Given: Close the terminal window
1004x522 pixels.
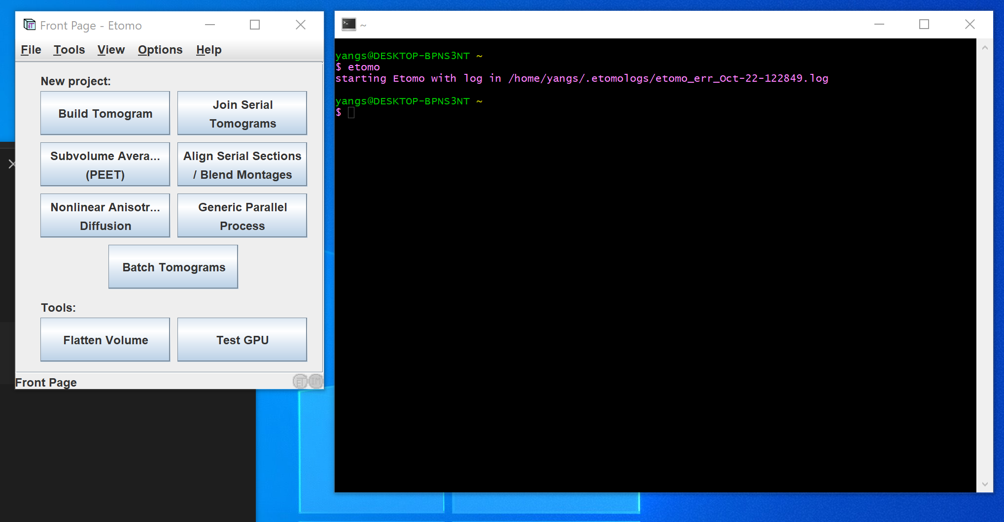Looking at the screenshot, I should [x=970, y=24].
